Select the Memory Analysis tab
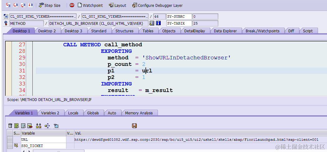This screenshot has height=152, width=327. (x=139, y=113)
